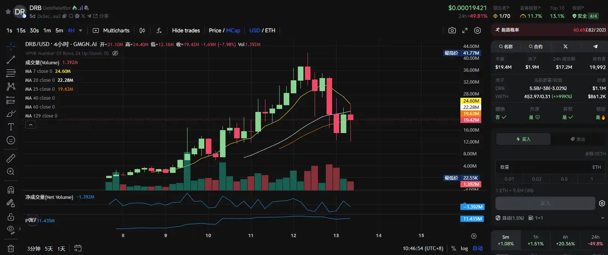Select the ruler measure tool
This screenshot has width=608, height=255.
click(x=11, y=158)
